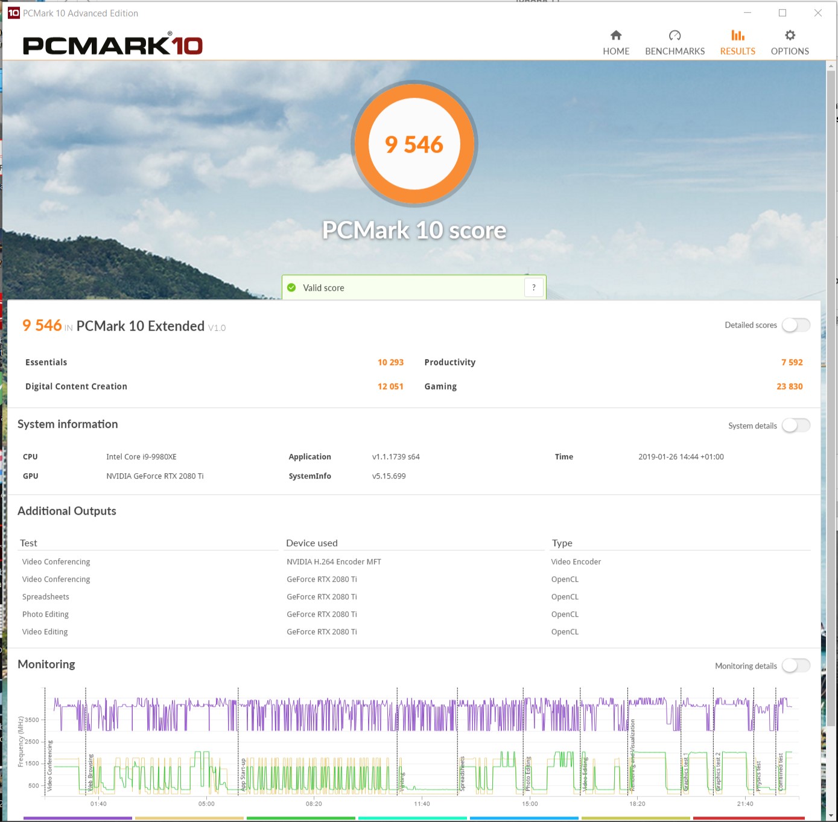Click GeForce RTX 2080 Ti in Photo Editing row
The width and height of the screenshot is (838, 822).
[322, 614]
